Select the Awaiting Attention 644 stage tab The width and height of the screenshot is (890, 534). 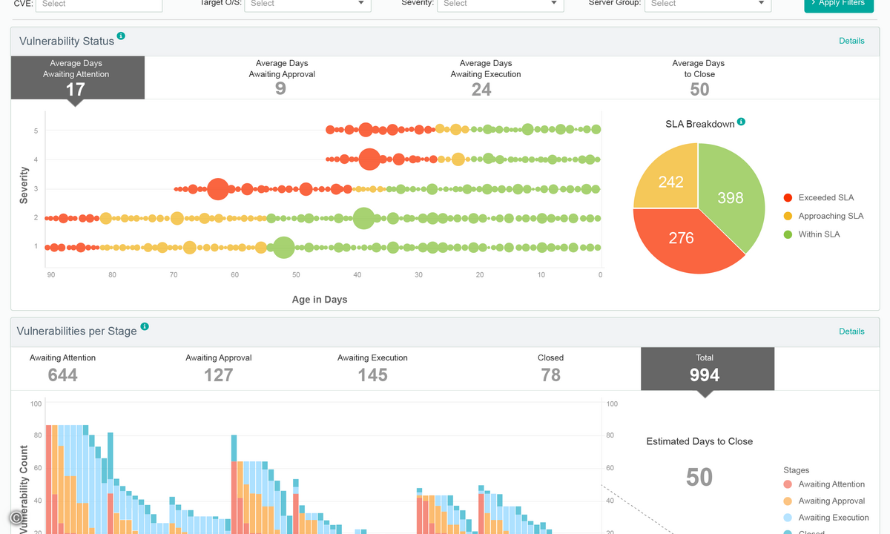click(x=62, y=369)
